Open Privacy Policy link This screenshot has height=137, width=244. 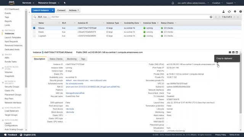click(220, 135)
